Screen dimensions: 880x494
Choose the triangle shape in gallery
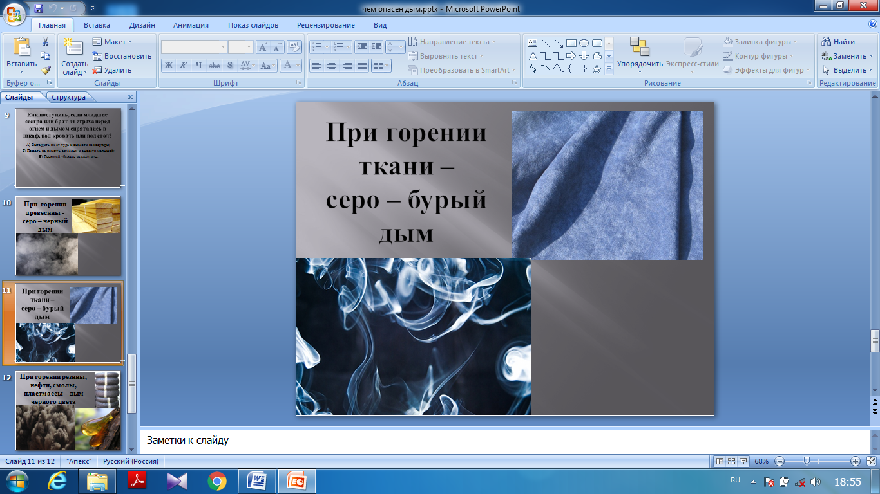532,56
